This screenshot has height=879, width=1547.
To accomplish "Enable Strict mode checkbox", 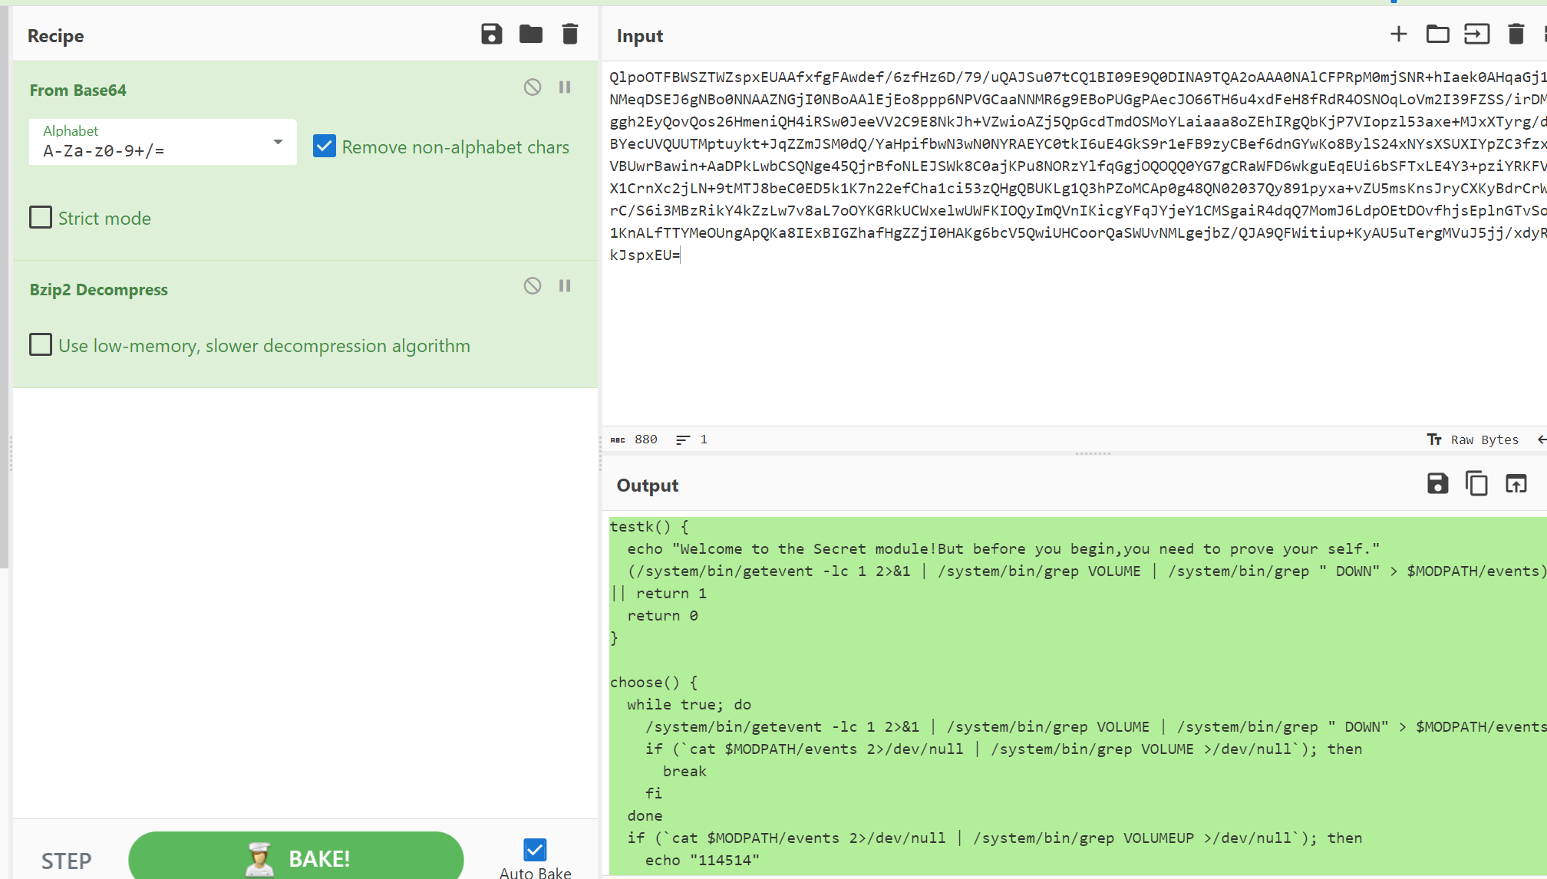I will tap(41, 218).
